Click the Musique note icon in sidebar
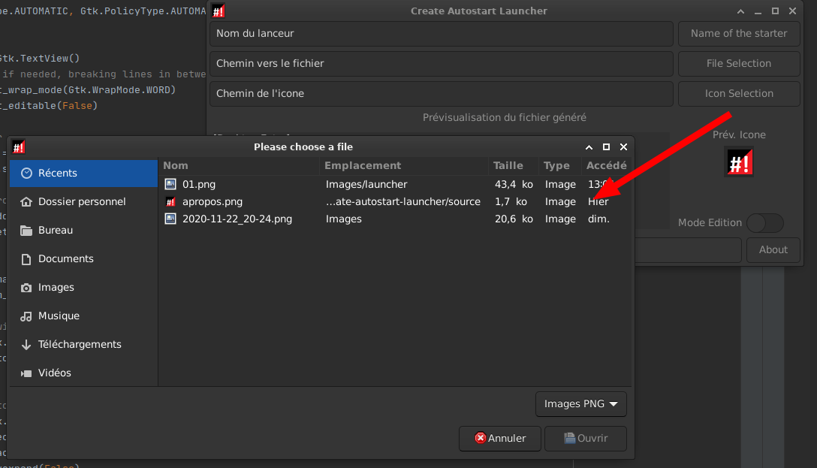 tap(27, 316)
